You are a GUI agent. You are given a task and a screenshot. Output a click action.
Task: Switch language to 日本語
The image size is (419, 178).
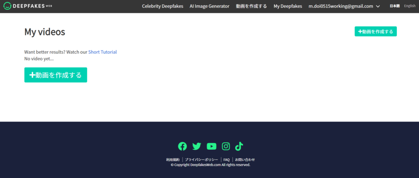coord(395,6)
